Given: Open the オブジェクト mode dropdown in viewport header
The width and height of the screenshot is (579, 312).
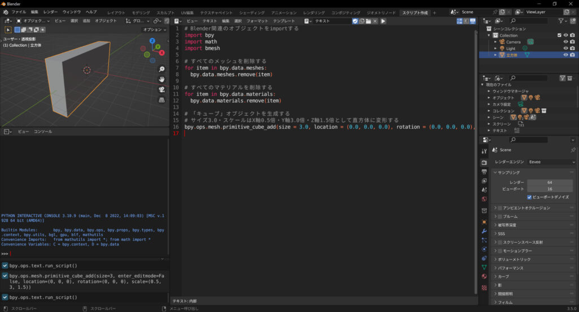Looking at the screenshot, I should (33, 21).
